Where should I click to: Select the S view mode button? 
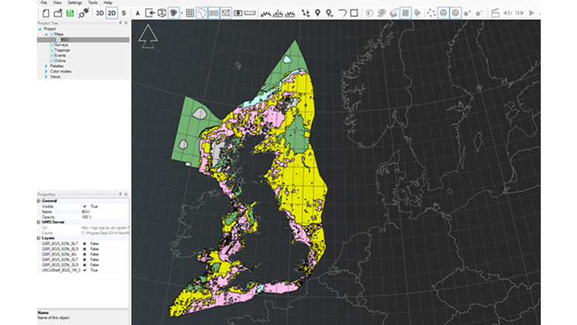pos(124,13)
